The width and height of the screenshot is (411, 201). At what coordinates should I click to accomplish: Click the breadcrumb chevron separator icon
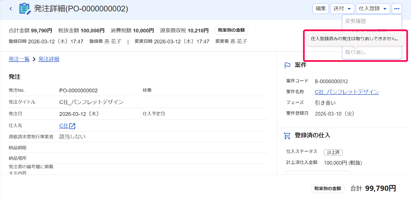click(34, 59)
